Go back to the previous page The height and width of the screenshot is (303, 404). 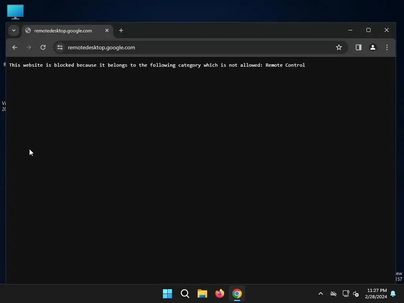coord(15,47)
